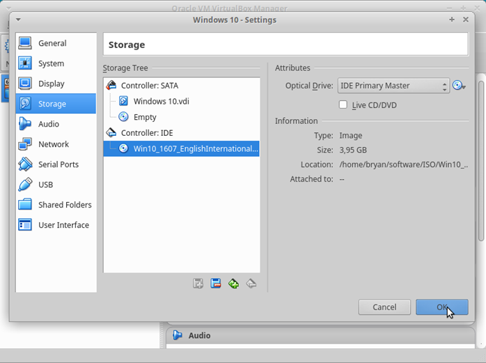This screenshot has width=486, height=363.
Task: Go to the Serial Ports settings
Action: (56, 164)
